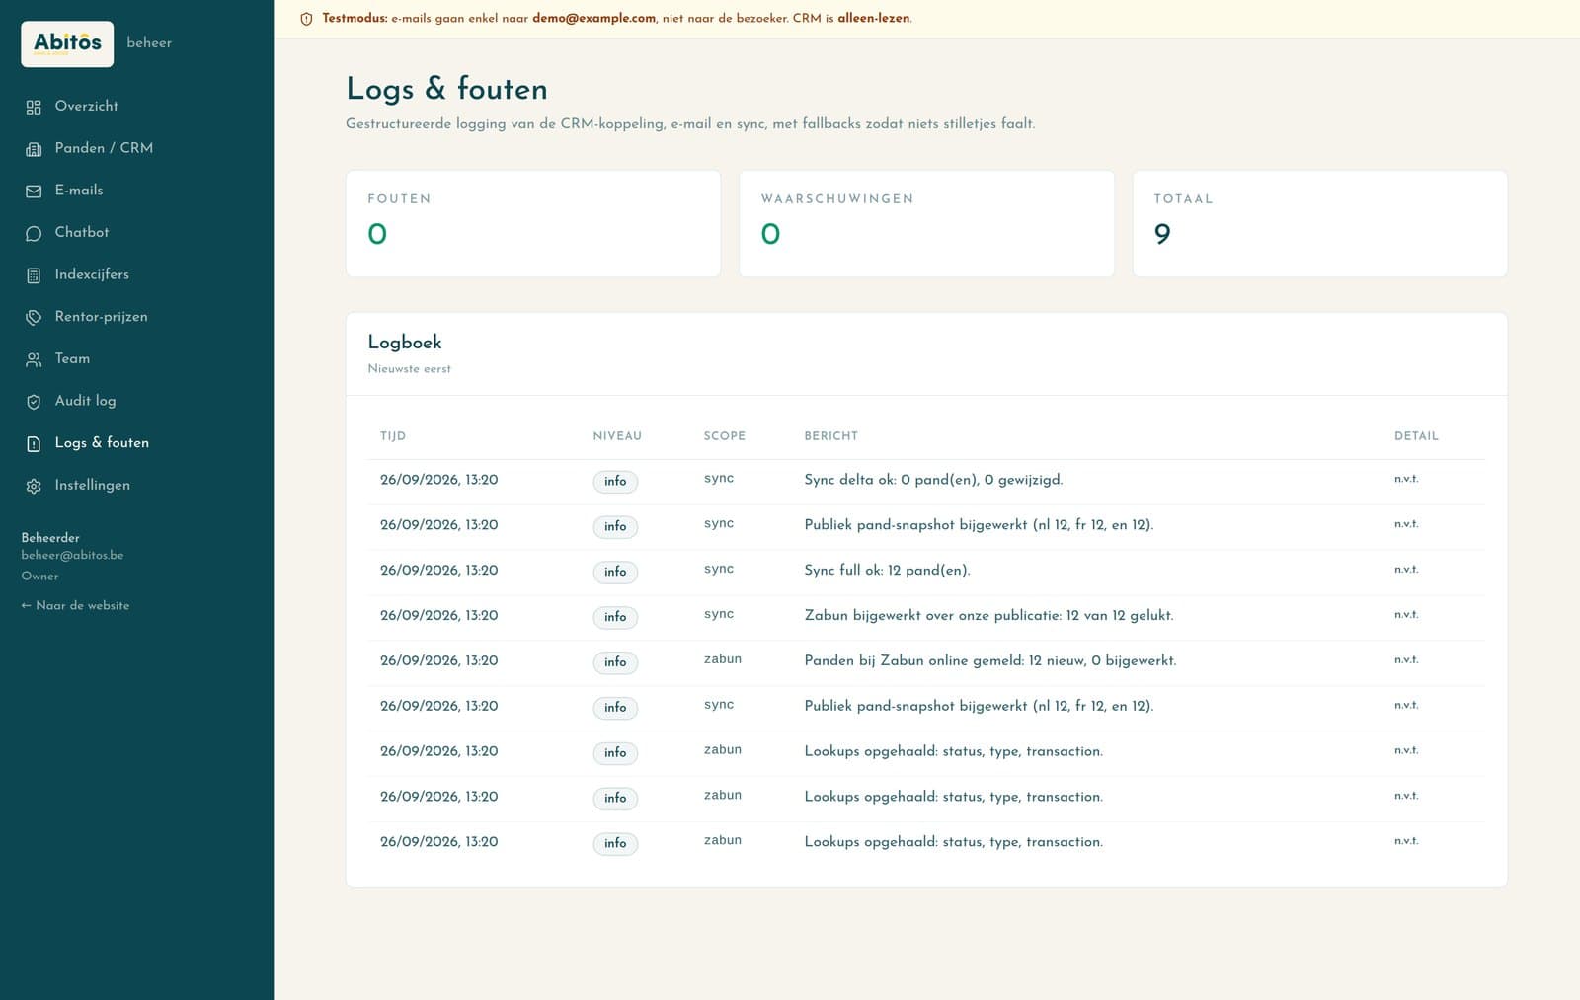This screenshot has width=1580, height=1000.
Task: Click the Abitos logo
Action: (x=67, y=43)
